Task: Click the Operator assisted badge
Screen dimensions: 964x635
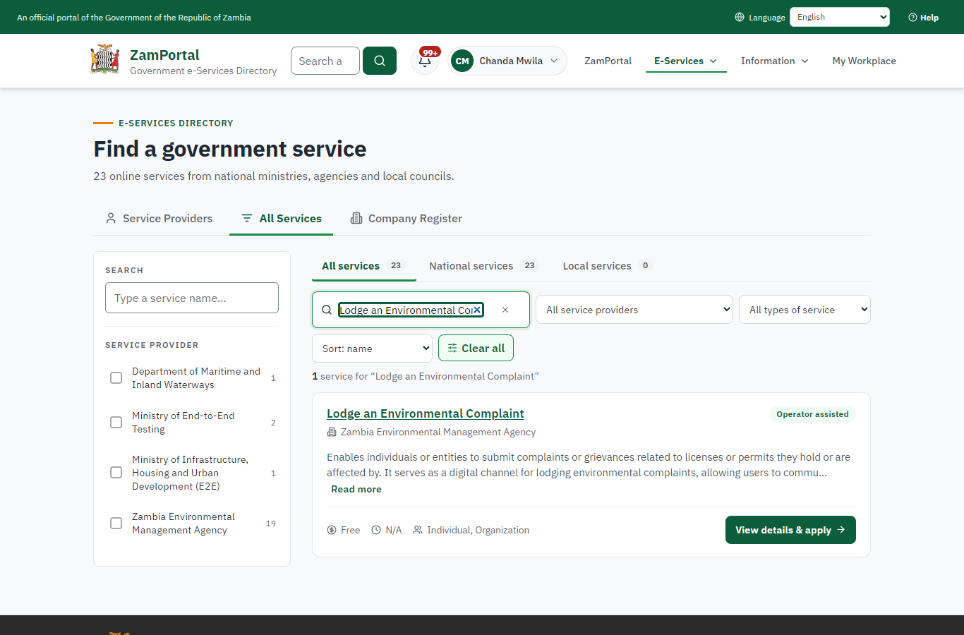Action: [812, 414]
